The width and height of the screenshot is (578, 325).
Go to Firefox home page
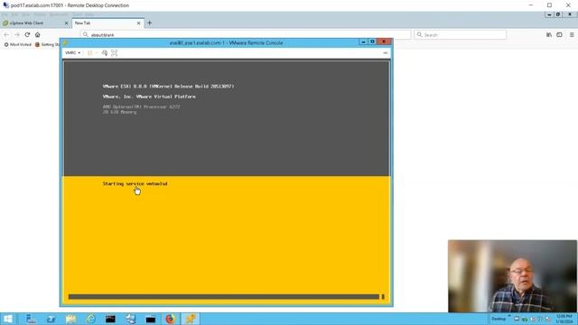38,34
